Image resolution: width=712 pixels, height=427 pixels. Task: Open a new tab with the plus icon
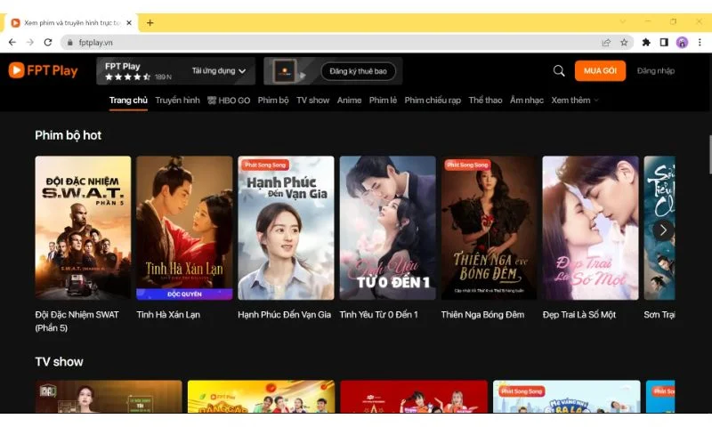pyautogui.click(x=150, y=22)
